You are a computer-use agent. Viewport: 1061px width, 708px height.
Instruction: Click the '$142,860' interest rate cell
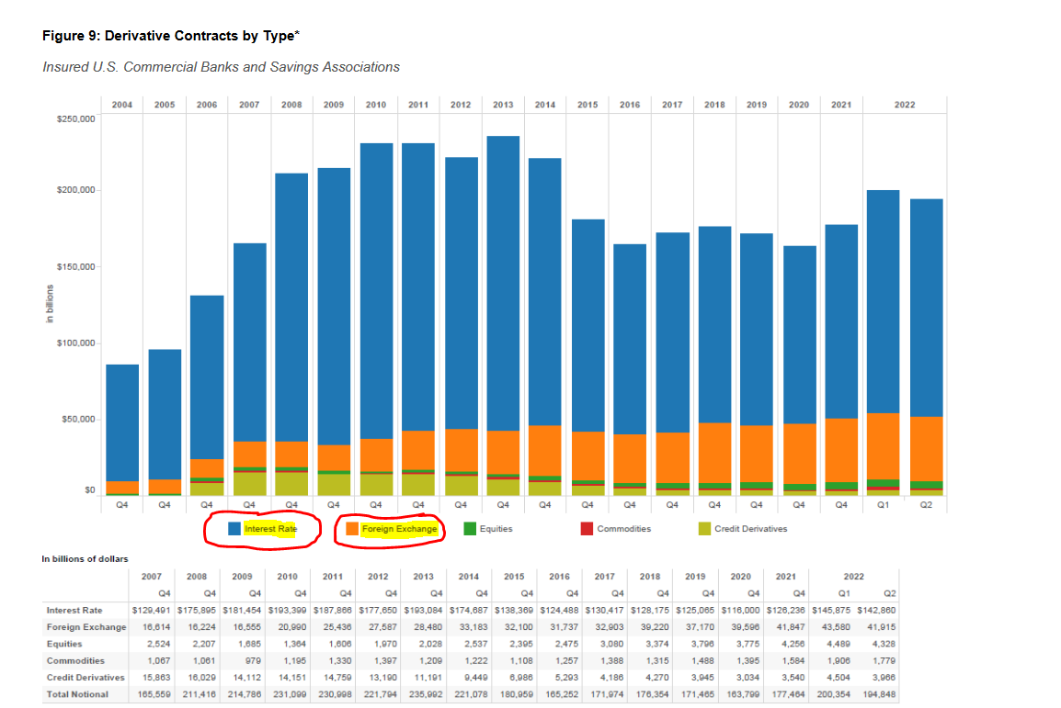(876, 610)
